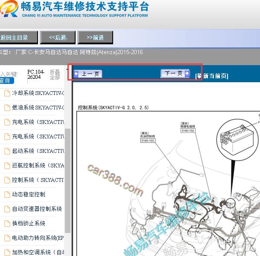Click the left arrow icon on 上一页

[76, 74]
